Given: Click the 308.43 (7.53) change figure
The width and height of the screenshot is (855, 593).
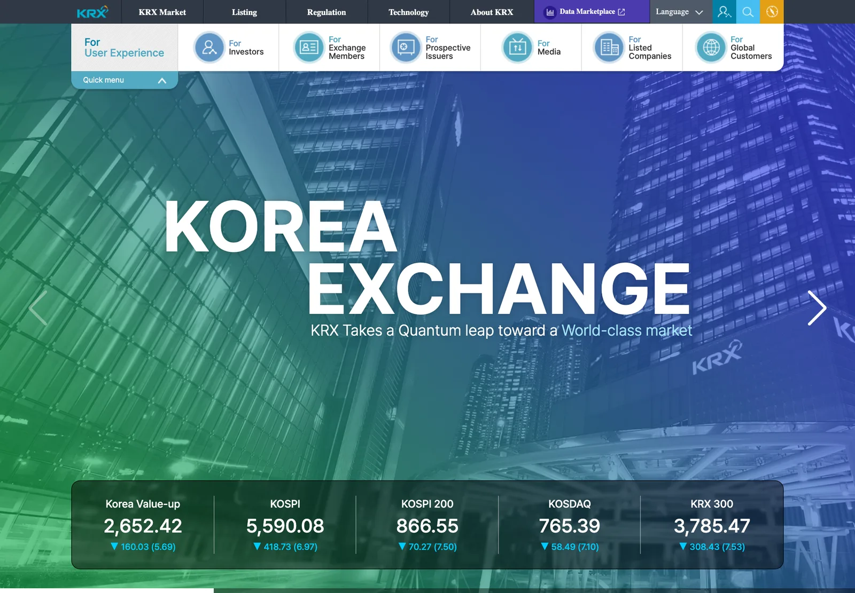Looking at the screenshot, I should [712, 547].
